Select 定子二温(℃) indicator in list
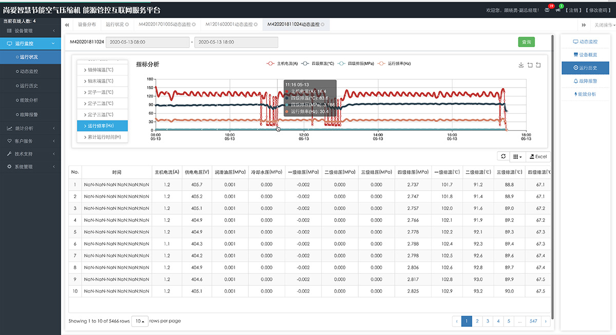 click(102, 103)
